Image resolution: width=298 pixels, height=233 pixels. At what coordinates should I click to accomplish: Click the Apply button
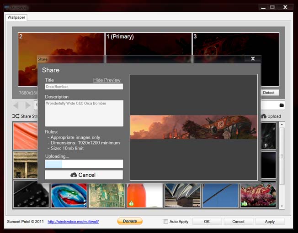click(270, 222)
